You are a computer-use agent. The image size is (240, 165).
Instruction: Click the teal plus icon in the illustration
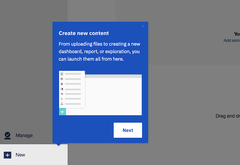[63, 112]
